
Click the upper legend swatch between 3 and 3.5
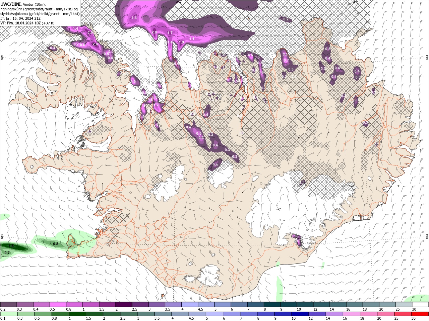tap(157, 305)
